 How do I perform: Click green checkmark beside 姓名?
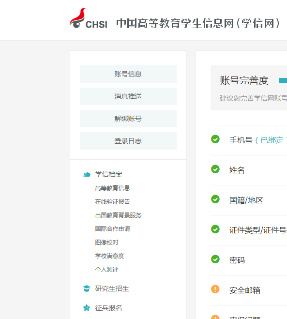[x=215, y=169]
